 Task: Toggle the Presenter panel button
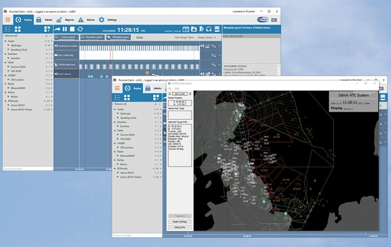point(92,37)
